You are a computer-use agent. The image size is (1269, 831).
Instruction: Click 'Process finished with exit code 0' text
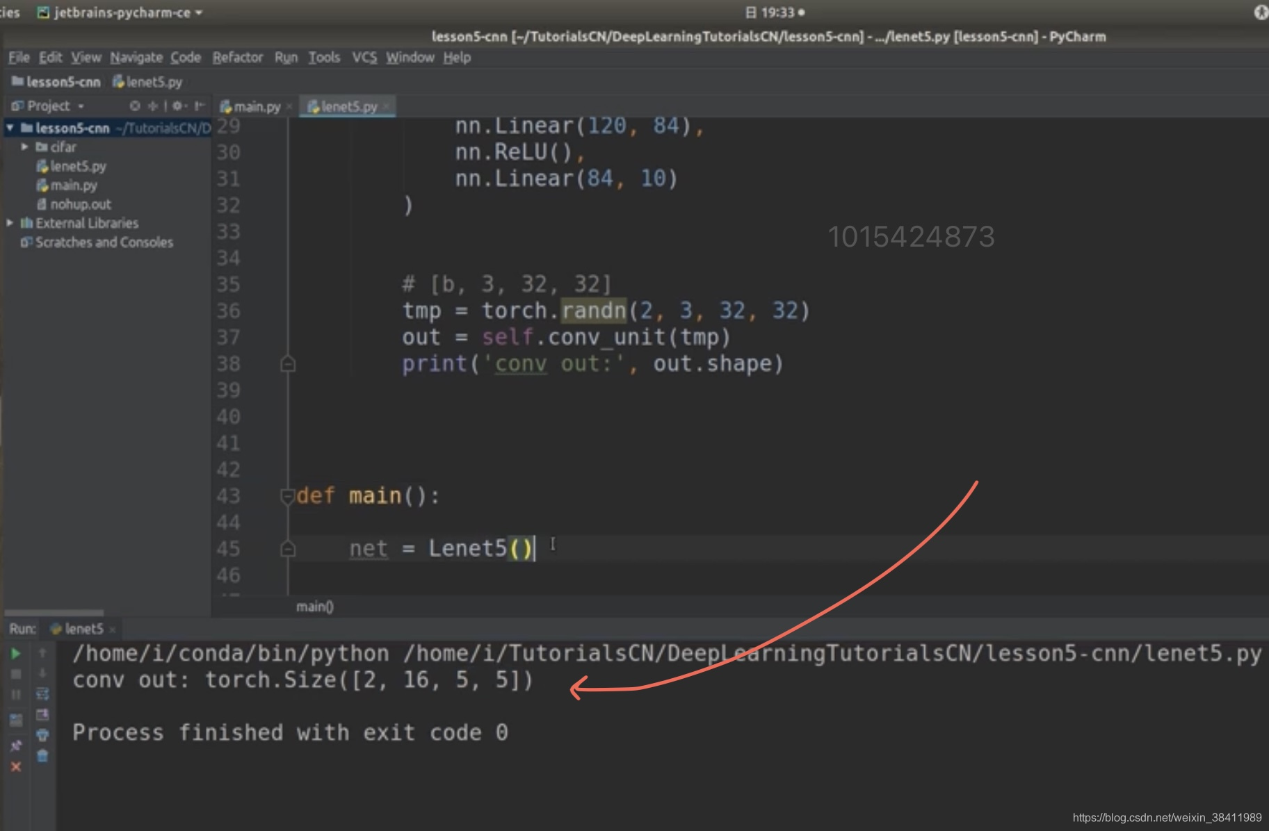point(290,732)
